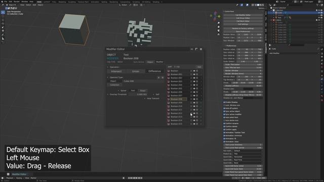This screenshot has height=182, width=324.
Task: Click the Call Mesh Editor button
Action: (243, 21)
